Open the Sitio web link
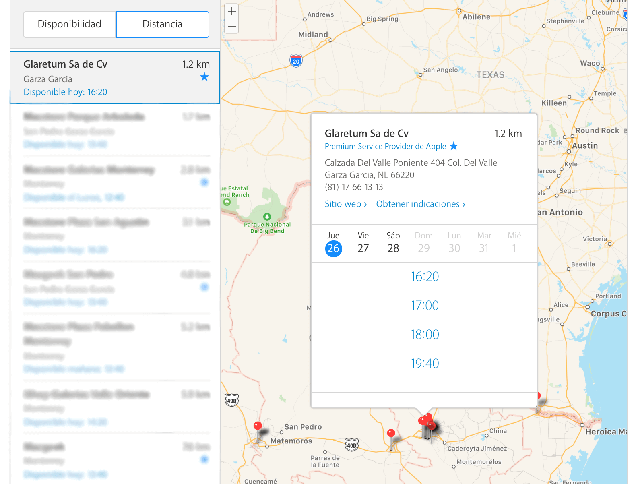 (345, 204)
